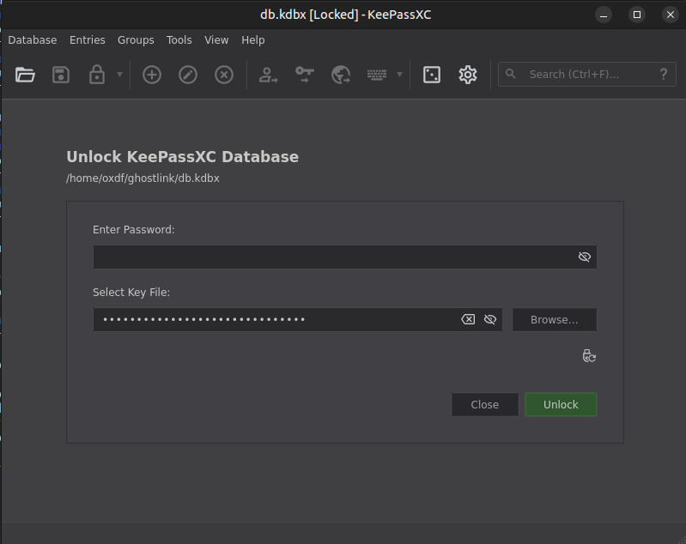Open the View menu
686x544 pixels.
(216, 40)
